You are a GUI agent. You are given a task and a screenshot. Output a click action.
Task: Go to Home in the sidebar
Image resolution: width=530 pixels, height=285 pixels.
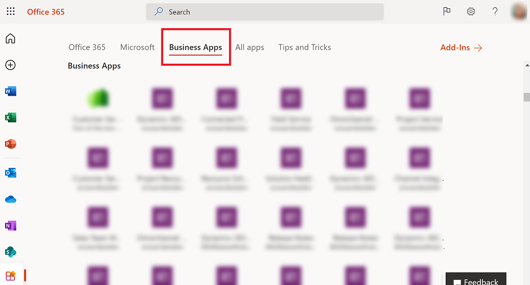(11, 39)
